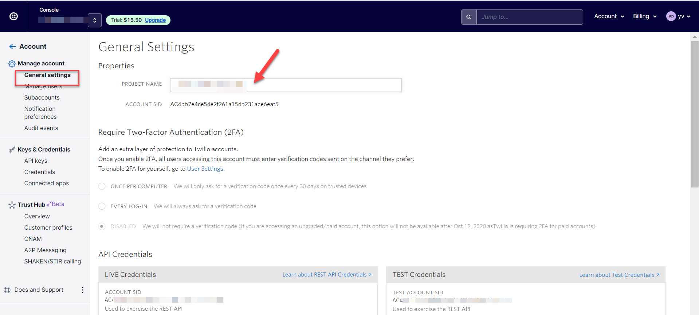
Task: Click the Manage account gear icon
Action: click(12, 64)
